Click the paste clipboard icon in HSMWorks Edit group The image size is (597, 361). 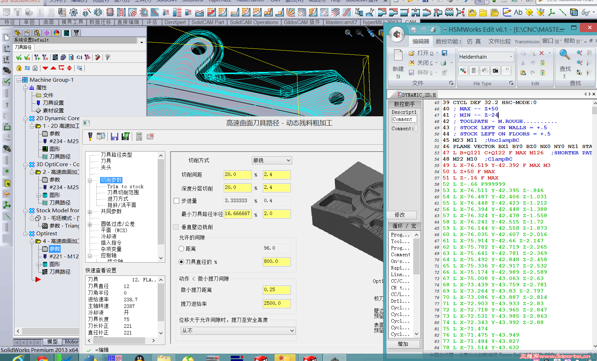pos(523,73)
